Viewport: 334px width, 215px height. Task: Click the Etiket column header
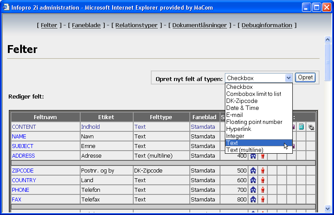[106, 117]
